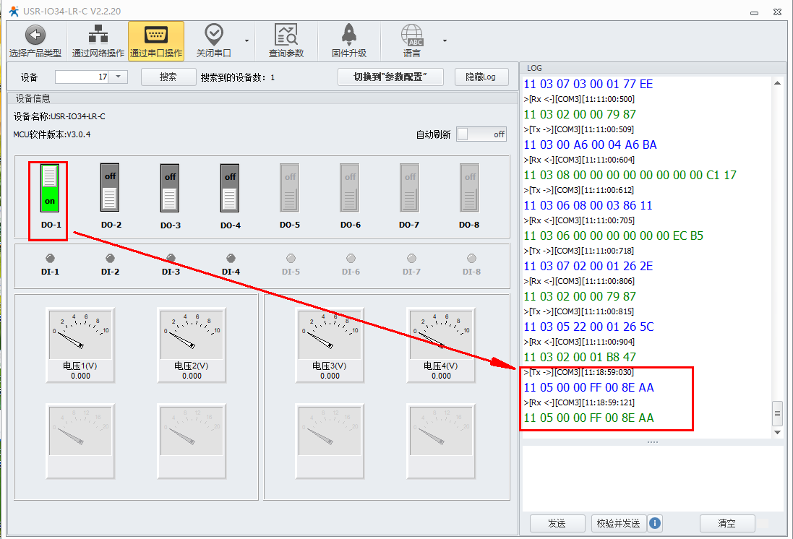Screen dimensions: 793x539
Task: Open dropdown arrow next to 关闭串口
Action: tap(247, 40)
